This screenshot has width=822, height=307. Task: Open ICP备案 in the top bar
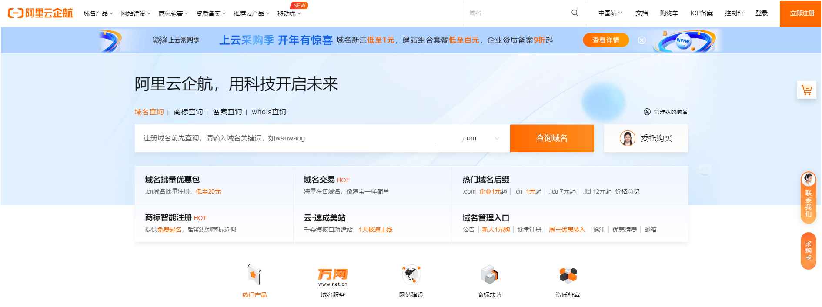click(x=702, y=13)
